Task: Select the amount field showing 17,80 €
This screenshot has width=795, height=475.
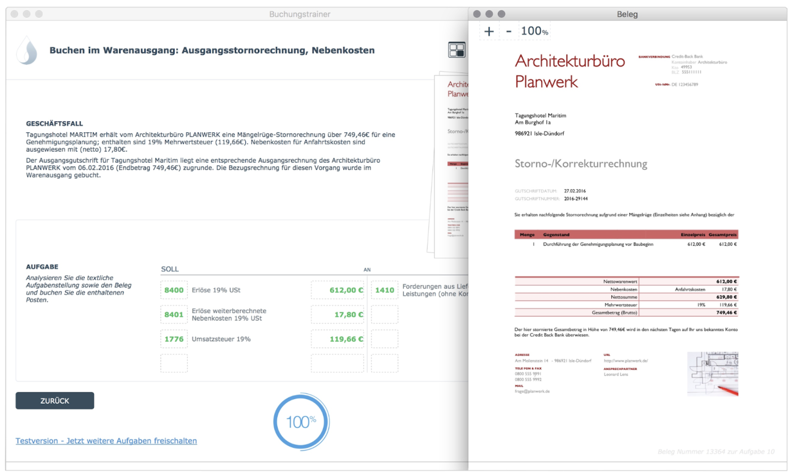Action: pos(338,314)
